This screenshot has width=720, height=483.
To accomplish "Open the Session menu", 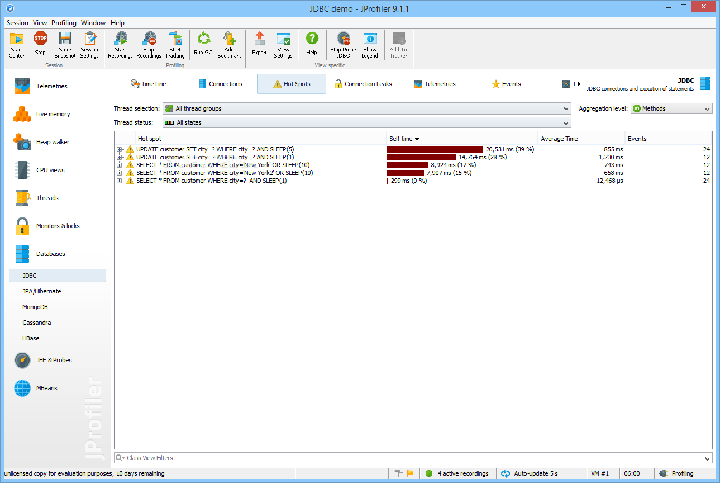I will coord(17,23).
